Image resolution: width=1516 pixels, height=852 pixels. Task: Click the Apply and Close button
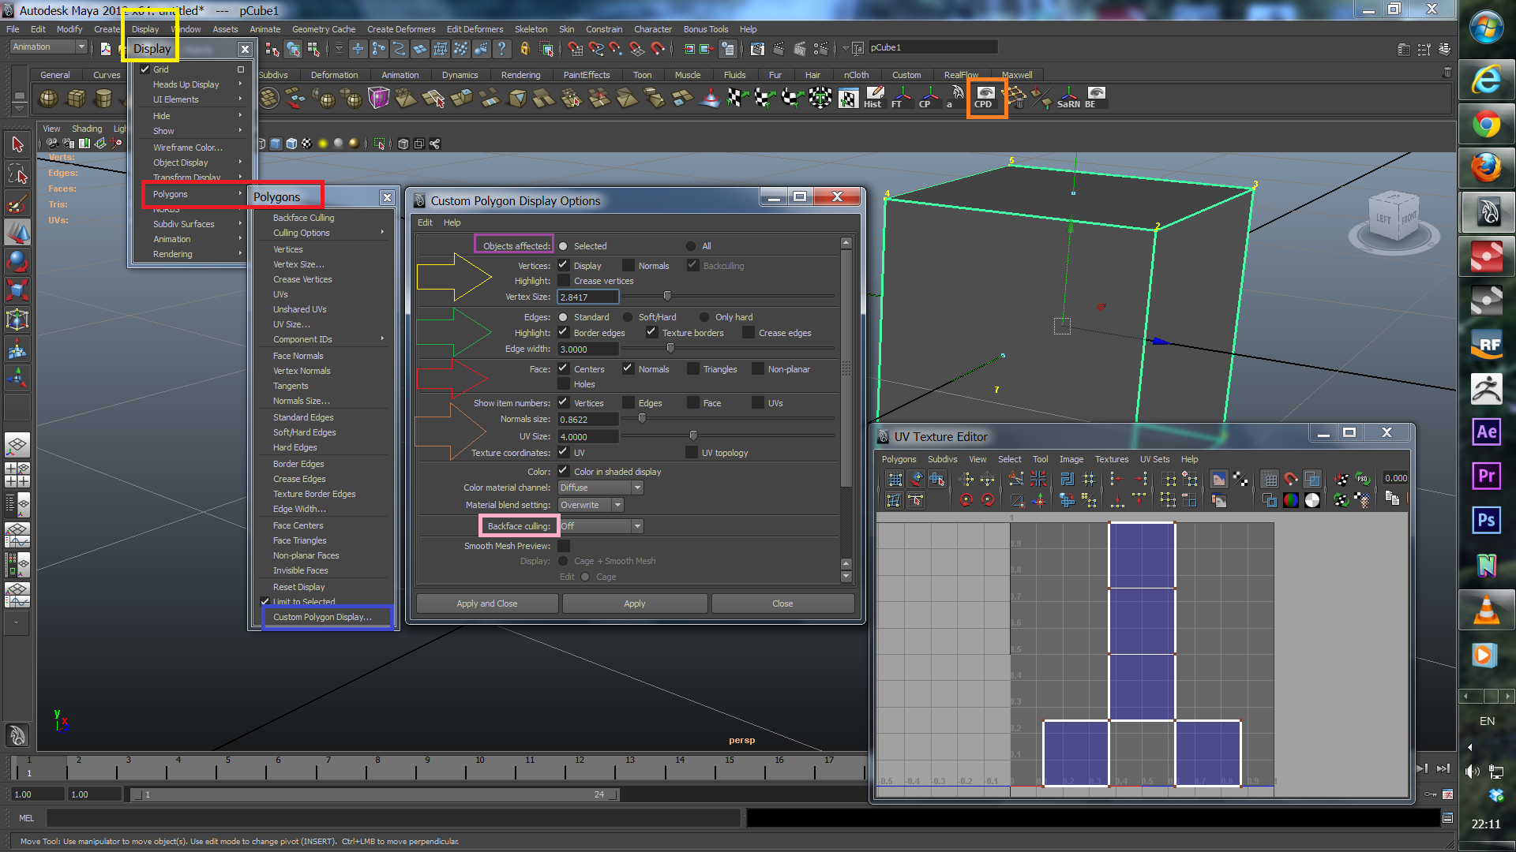click(x=486, y=603)
